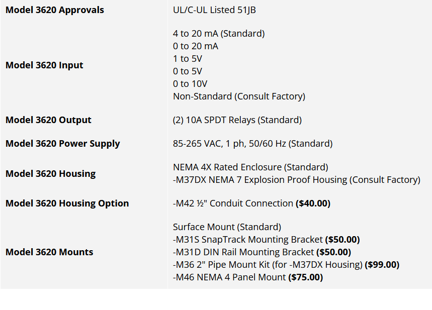This screenshot has width=432, height=310.
Task: Click the Model 3620 Approvals row label
Action: tap(55, 10)
